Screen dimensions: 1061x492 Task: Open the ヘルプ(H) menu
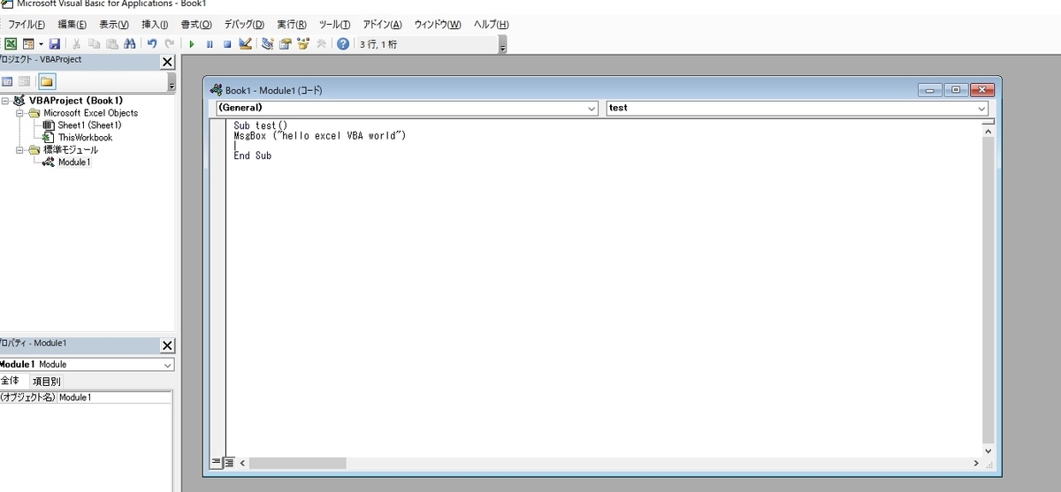491,25
